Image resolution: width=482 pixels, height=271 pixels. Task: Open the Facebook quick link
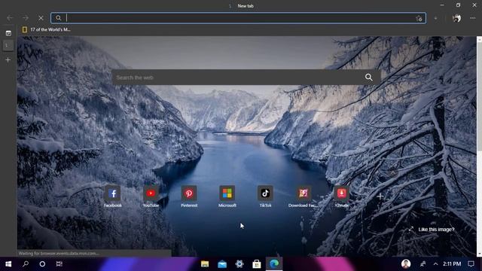pos(112,196)
